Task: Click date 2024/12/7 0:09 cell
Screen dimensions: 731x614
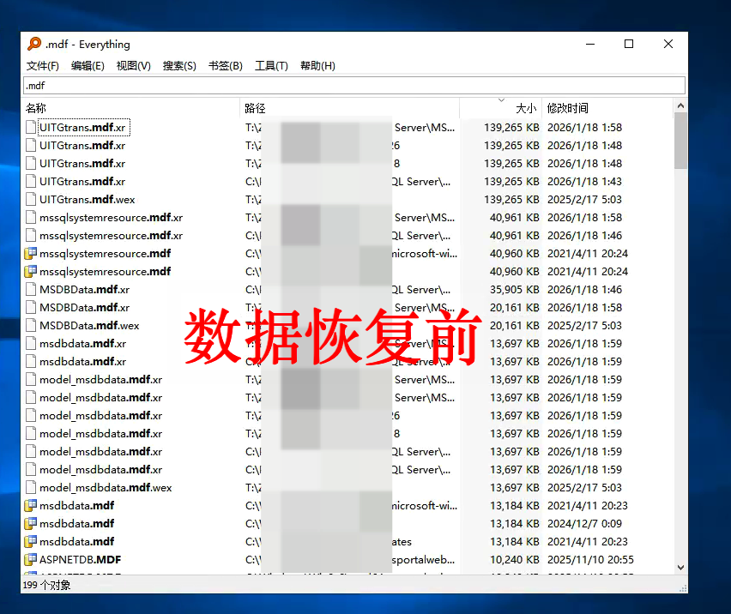Action: pyautogui.click(x=584, y=524)
